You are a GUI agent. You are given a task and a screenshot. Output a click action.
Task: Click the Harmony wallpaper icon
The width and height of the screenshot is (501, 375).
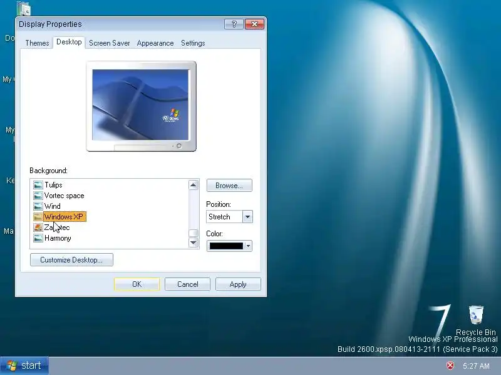38,238
